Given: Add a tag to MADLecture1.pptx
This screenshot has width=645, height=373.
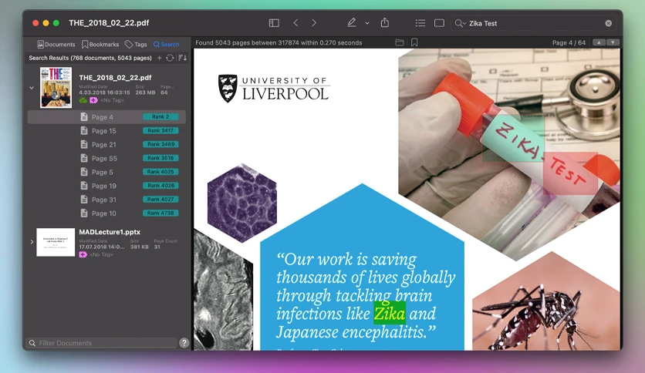Looking at the screenshot, I should point(83,254).
